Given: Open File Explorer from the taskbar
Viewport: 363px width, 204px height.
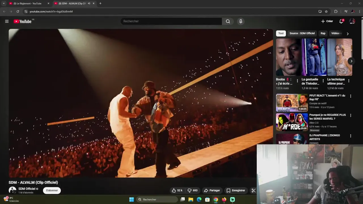Looking at the screenshot, I should (x=191, y=199).
